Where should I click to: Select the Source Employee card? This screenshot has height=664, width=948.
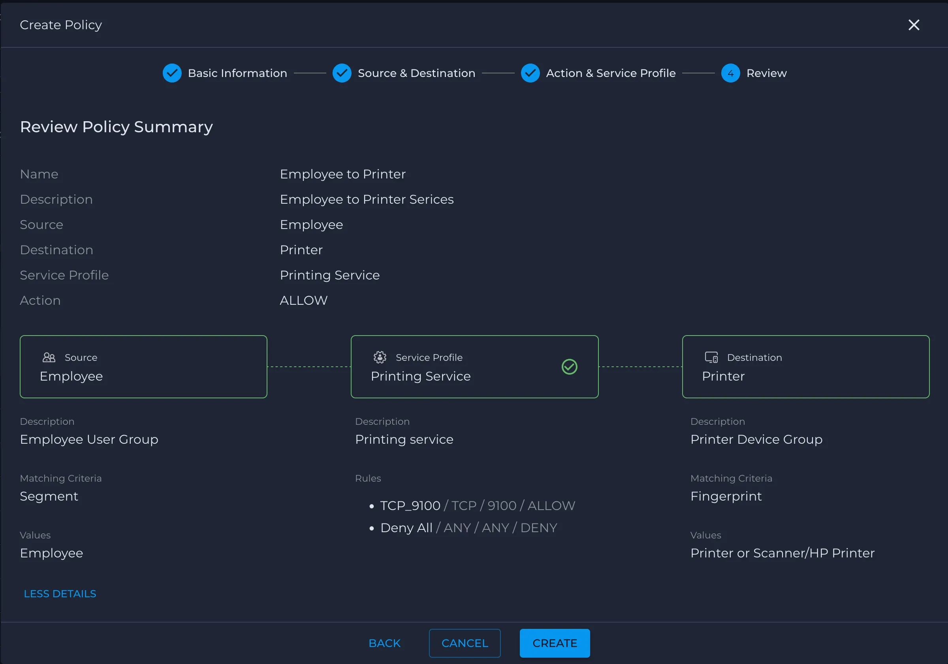[x=143, y=366]
